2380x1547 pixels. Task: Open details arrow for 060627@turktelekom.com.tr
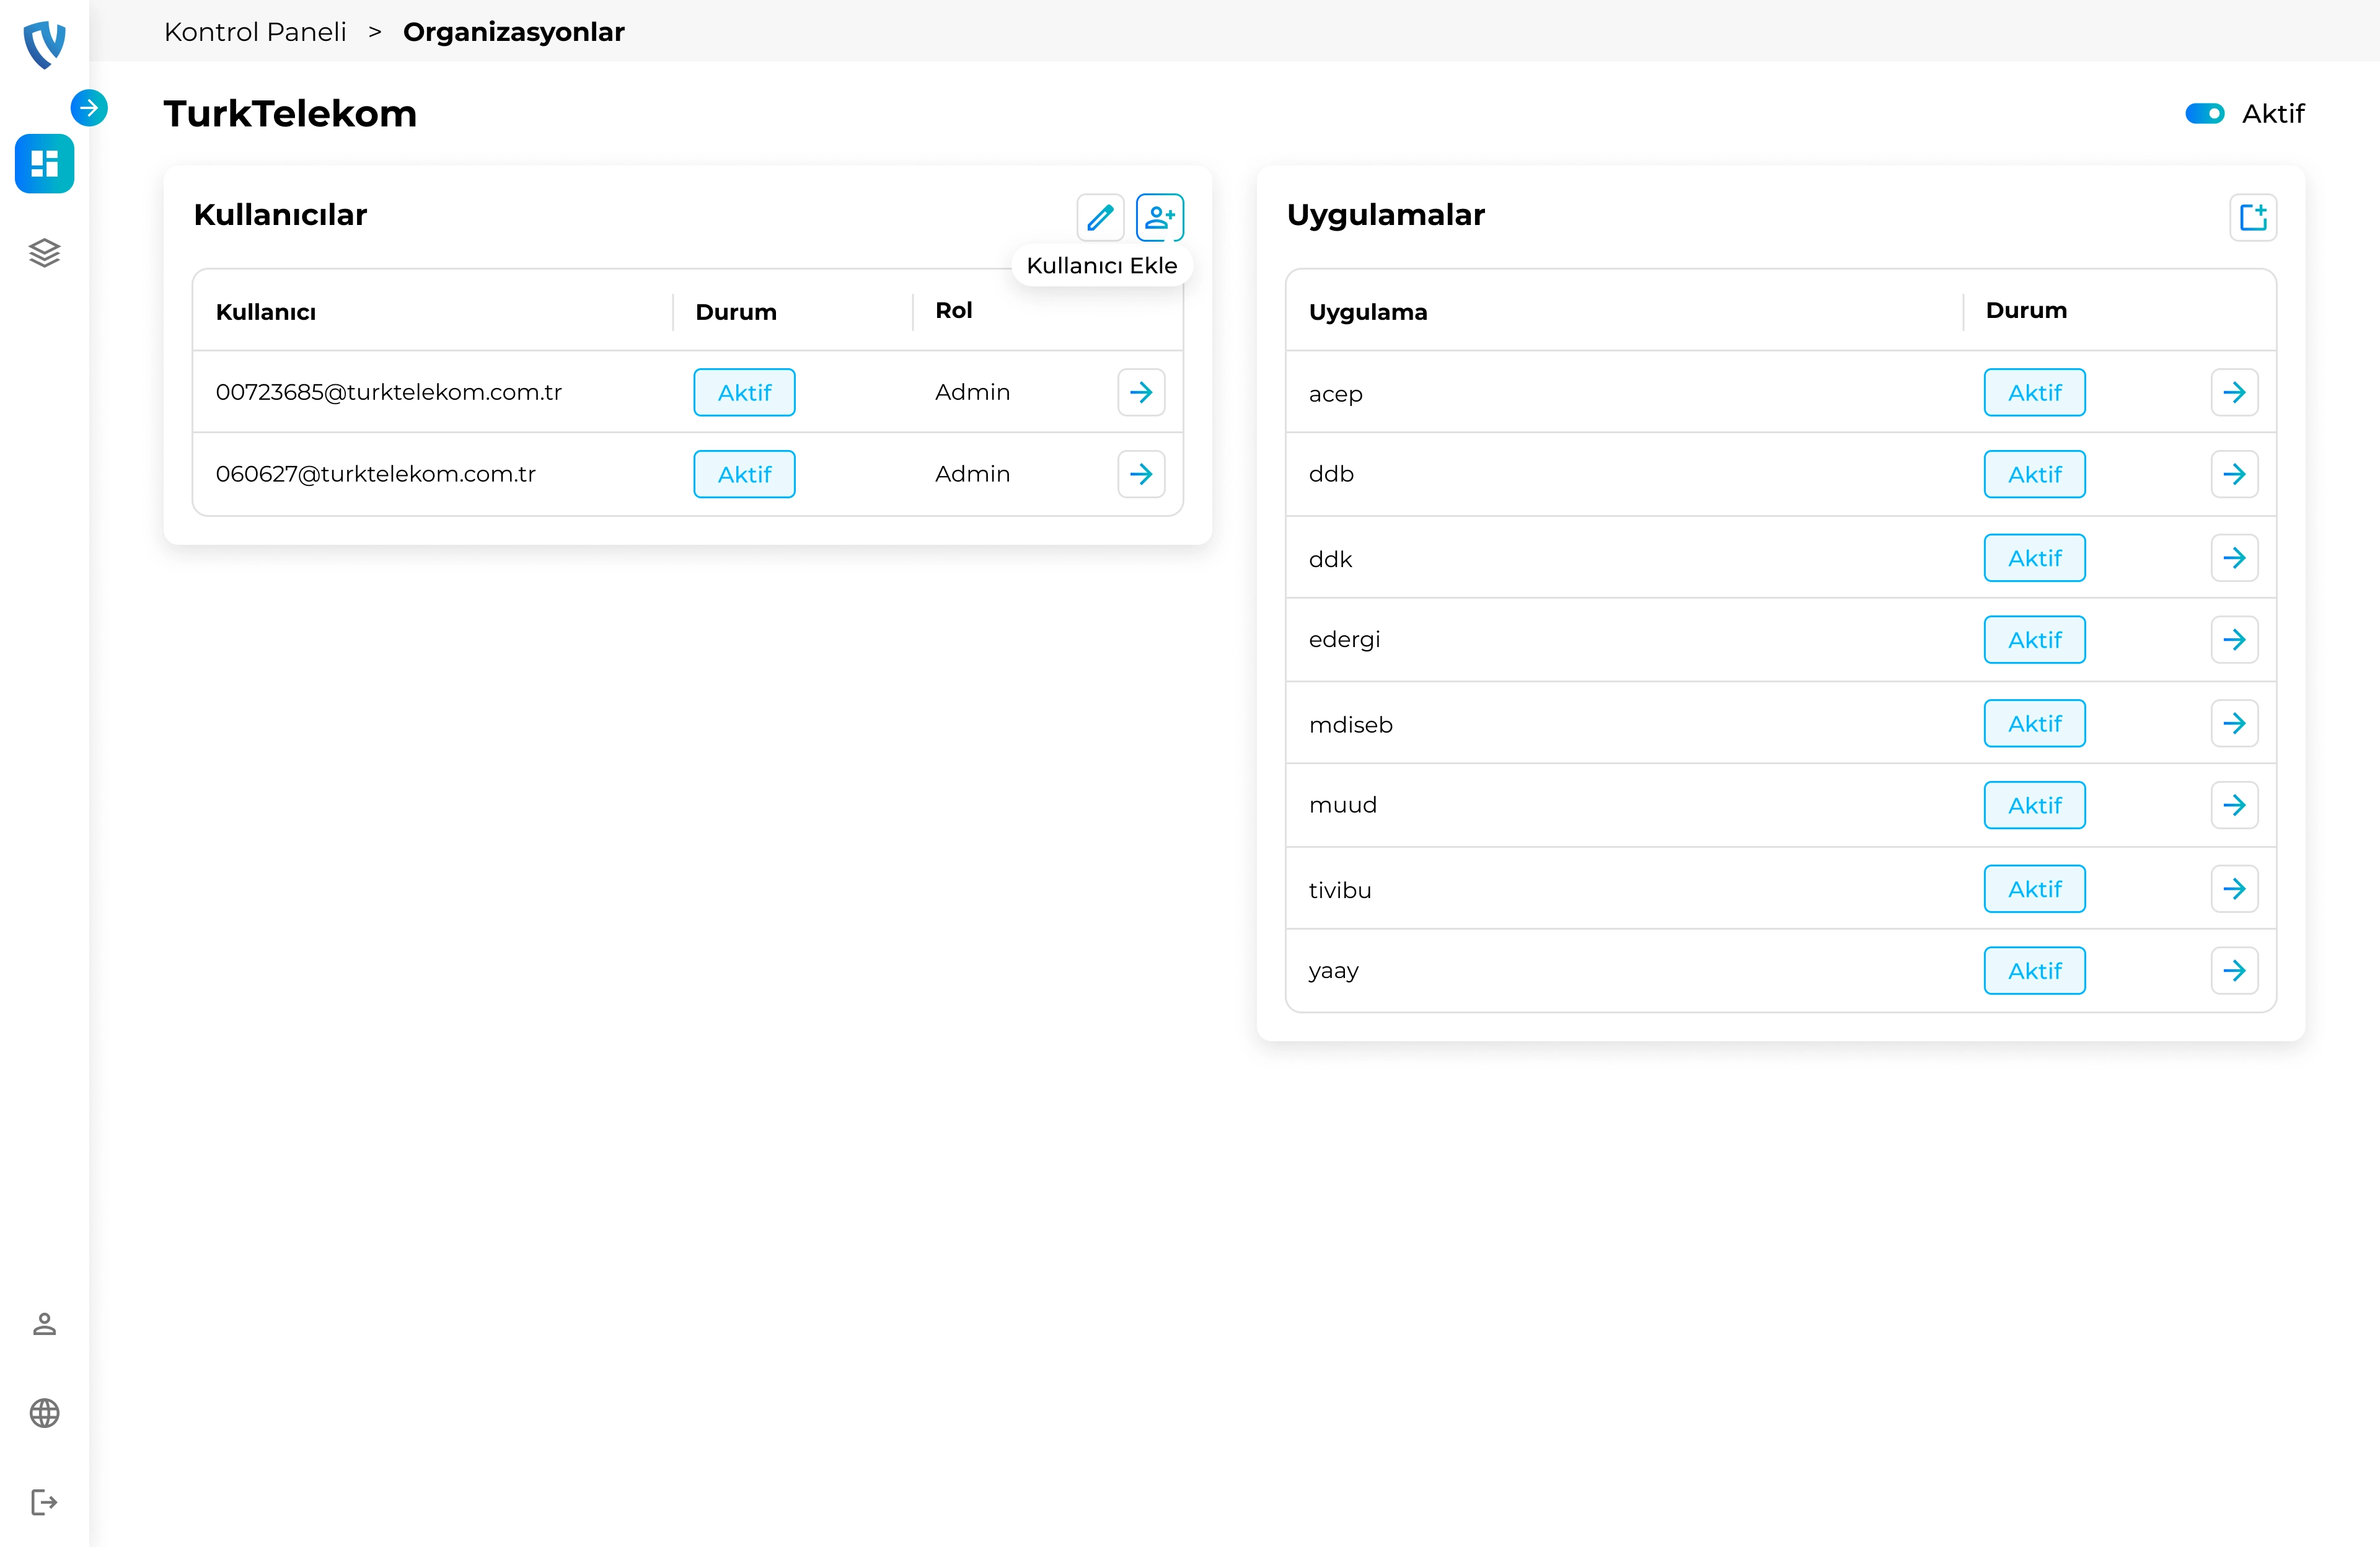pyautogui.click(x=1141, y=474)
